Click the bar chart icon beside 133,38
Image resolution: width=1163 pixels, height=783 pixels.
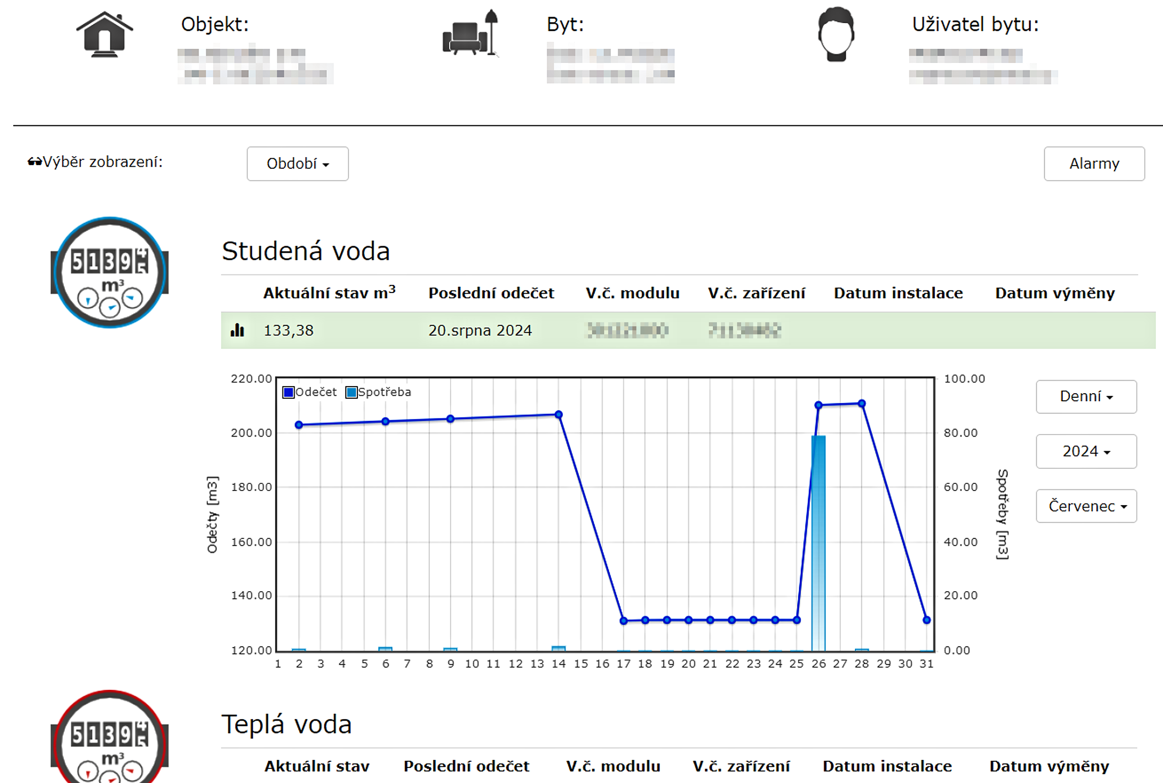pyautogui.click(x=237, y=330)
